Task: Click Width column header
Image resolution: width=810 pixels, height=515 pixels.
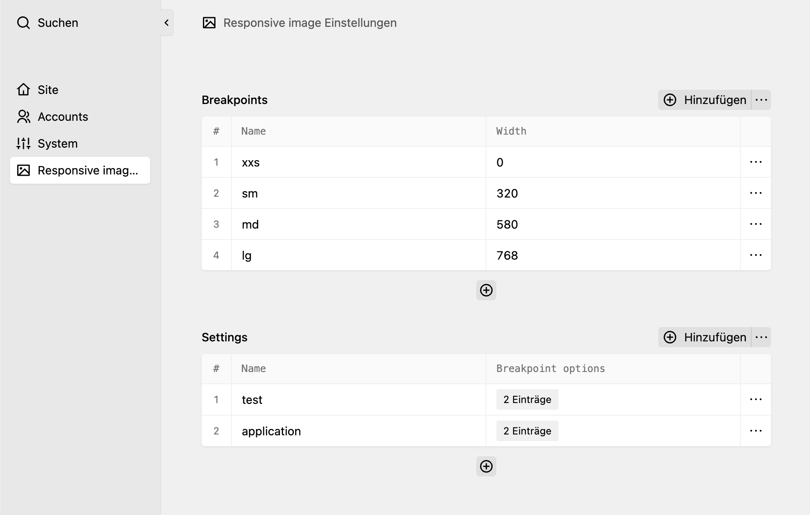Action: [x=613, y=131]
